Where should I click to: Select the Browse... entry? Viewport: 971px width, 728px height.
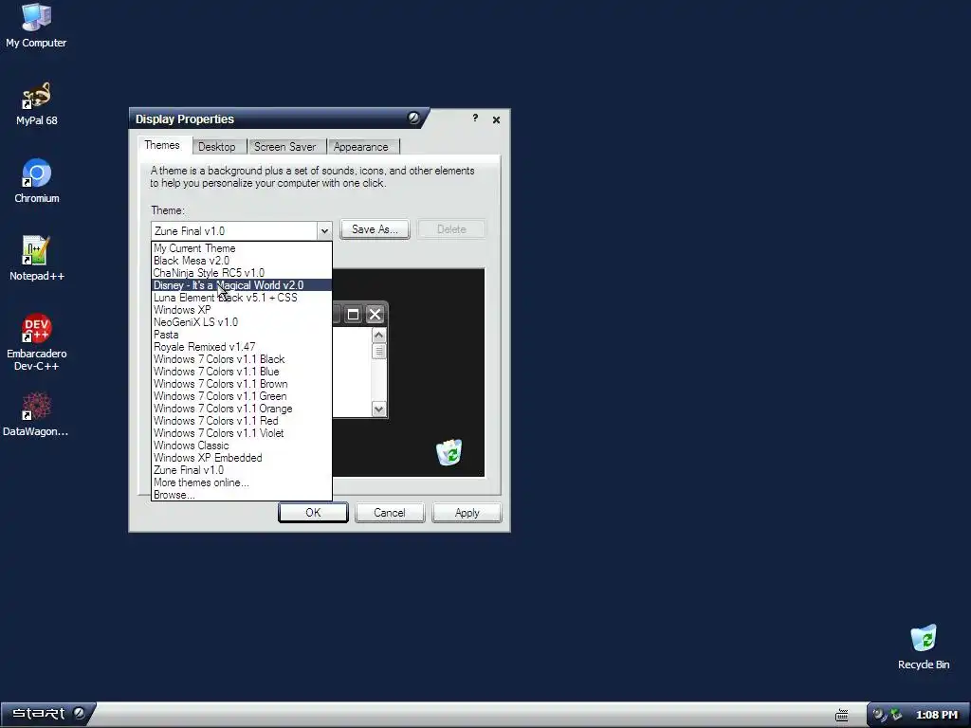[x=242, y=495]
